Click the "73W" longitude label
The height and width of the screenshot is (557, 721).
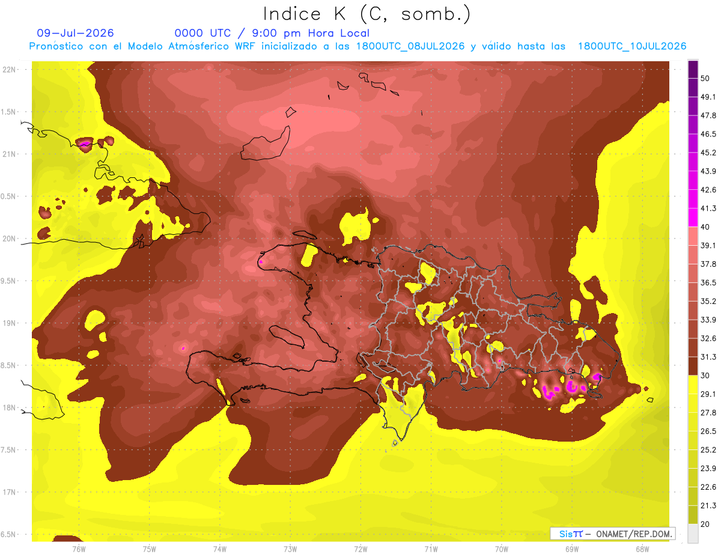pos(290,549)
